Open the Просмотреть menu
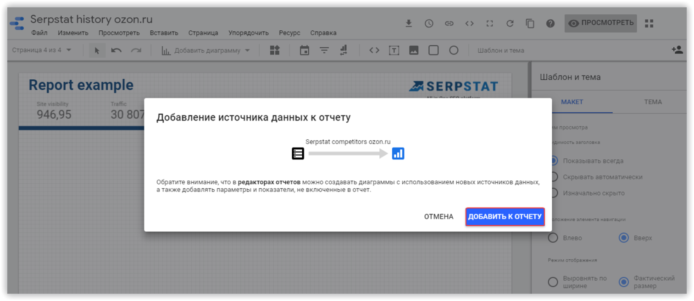694x301 pixels. (119, 33)
